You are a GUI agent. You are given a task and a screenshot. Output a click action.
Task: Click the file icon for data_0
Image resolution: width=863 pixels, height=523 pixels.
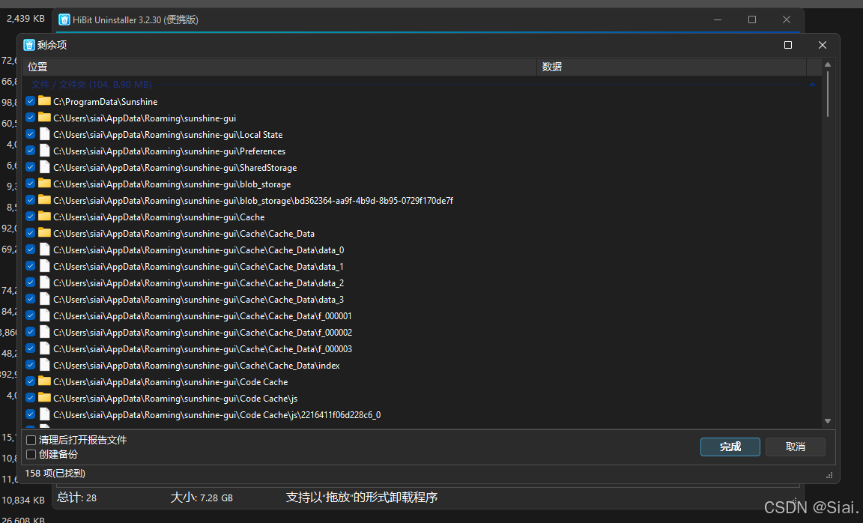[45, 250]
